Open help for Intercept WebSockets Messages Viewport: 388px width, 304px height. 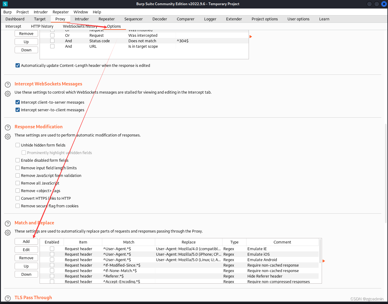pyautogui.click(x=8, y=85)
